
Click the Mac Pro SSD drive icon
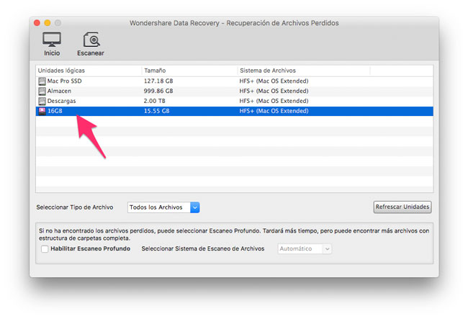click(x=42, y=81)
